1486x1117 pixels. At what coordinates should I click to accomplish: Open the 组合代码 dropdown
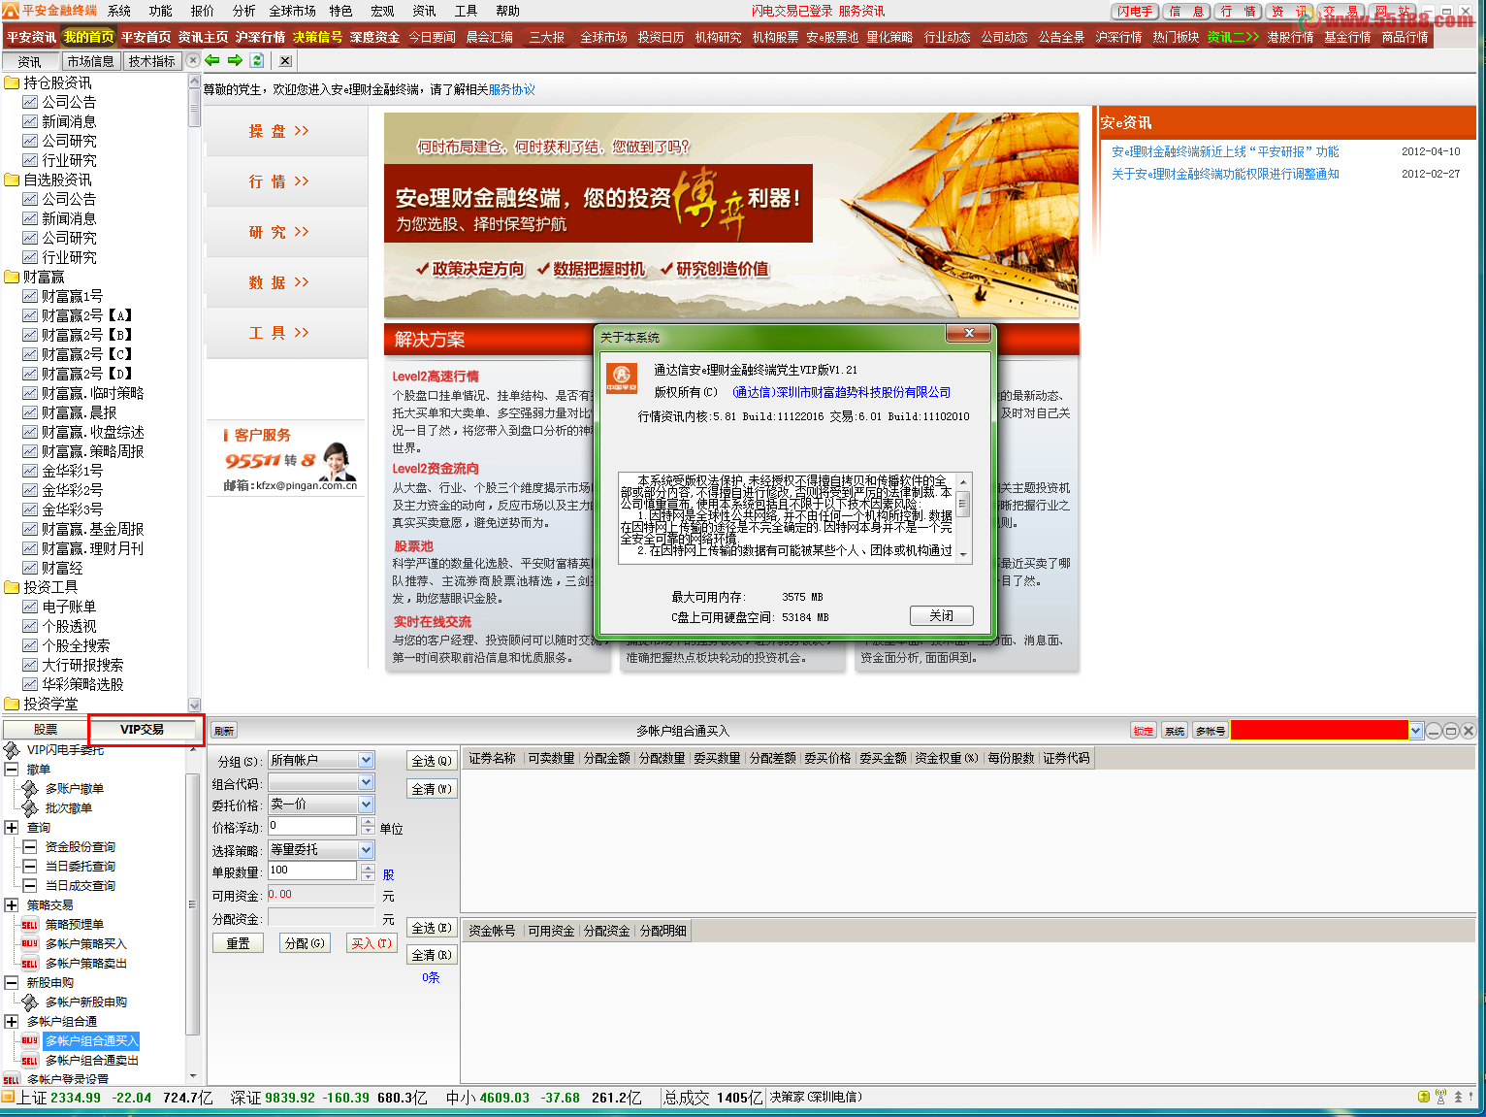[x=366, y=782]
